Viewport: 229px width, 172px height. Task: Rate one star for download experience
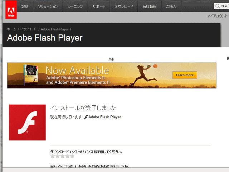[53, 156]
